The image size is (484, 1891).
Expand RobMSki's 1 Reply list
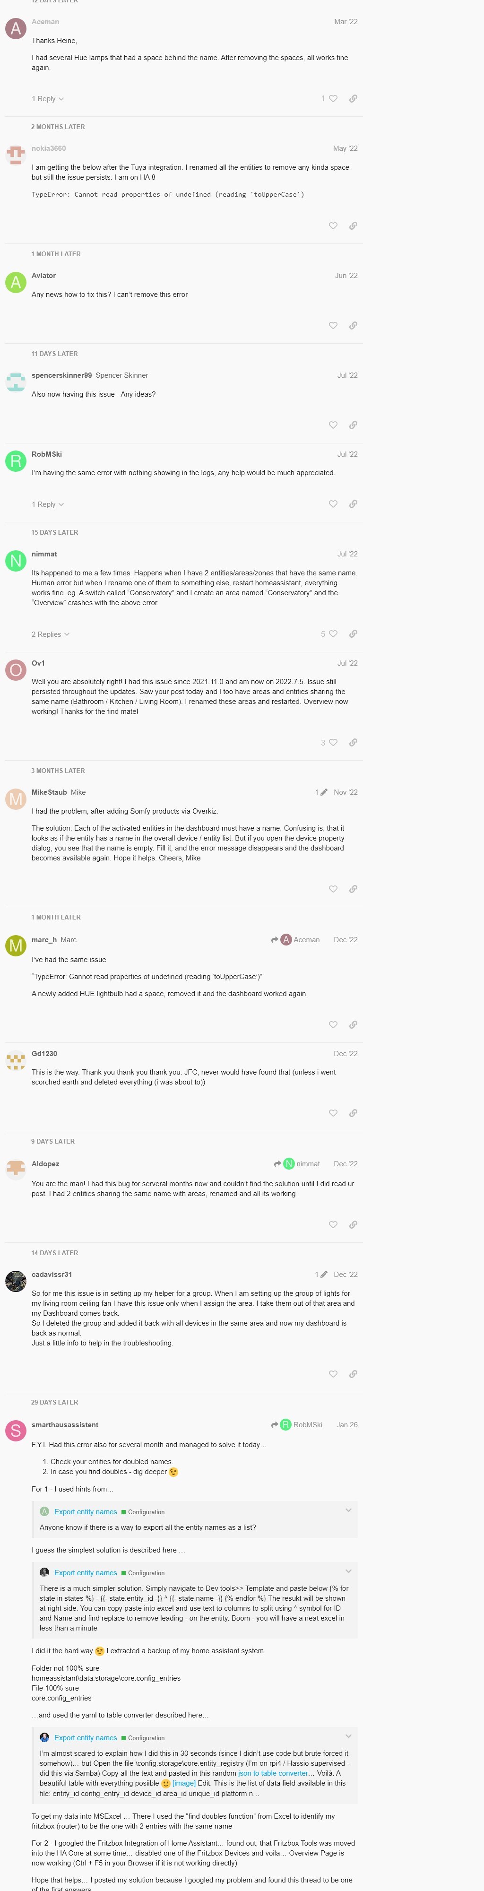pyautogui.click(x=48, y=504)
